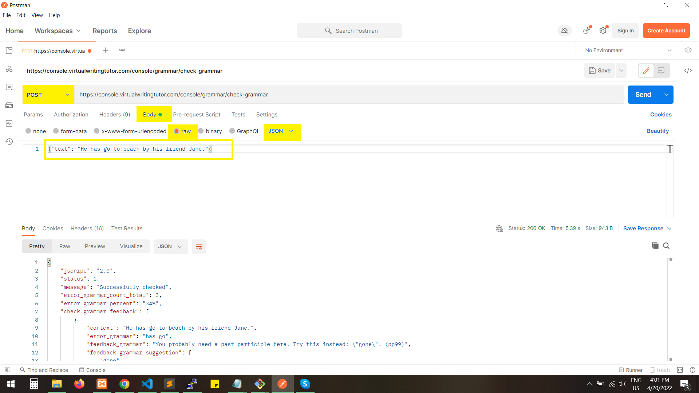Image resolution: width=699 pixels, height=393 pixels.
Task: Open the settings gear icon
Action: 603,31
